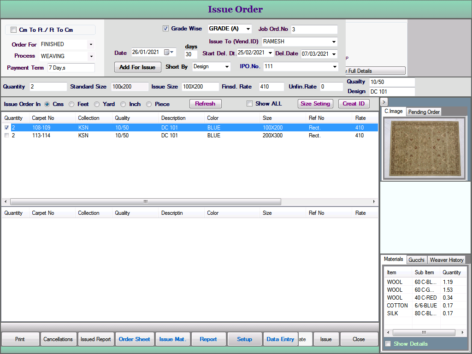
Task: Open the IPO.No. dropdown
Action: (334, 67)
